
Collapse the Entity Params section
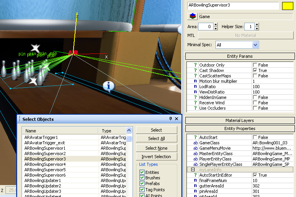point(240,56)
